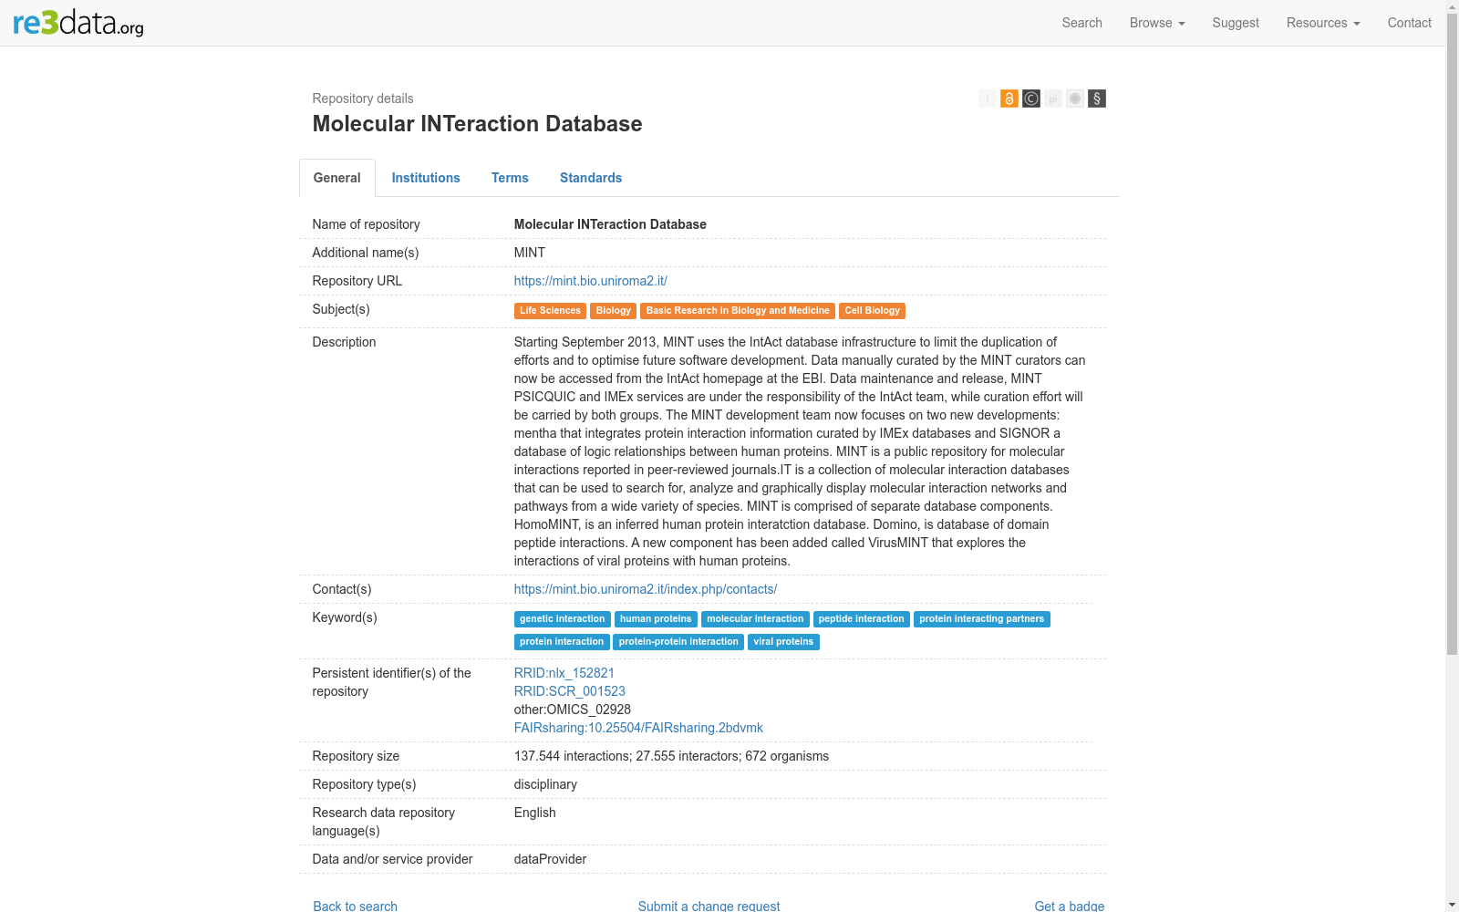The height and width of the screenshot is (912, 1459).
Task: Click the 'Repository details' label
Action: (x=363, y=98)
